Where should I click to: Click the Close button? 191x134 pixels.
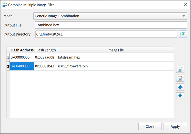tap(150, 126)
